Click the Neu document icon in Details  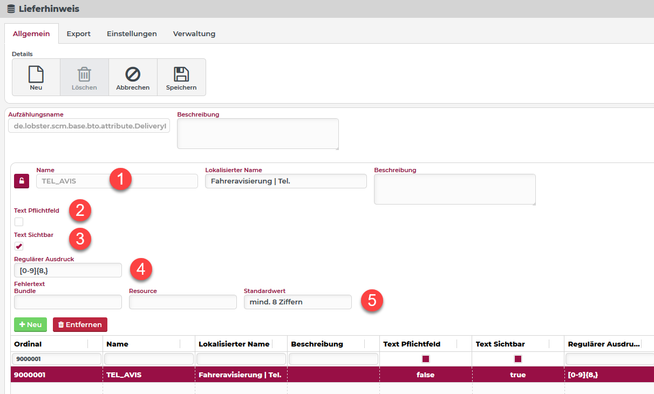pyautogui.click(x=36, y=74)
